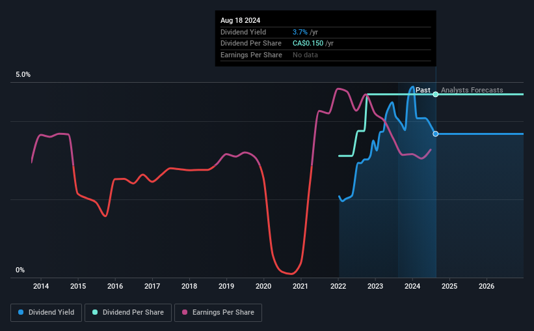Select the blue dividend yield data point

click(x=436, y=134)
